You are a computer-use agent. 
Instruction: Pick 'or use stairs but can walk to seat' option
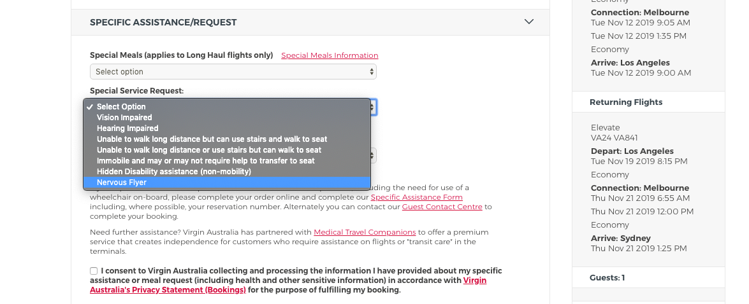pyautogui.click(x=208, y=150)
